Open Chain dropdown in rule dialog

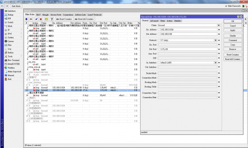219,25
